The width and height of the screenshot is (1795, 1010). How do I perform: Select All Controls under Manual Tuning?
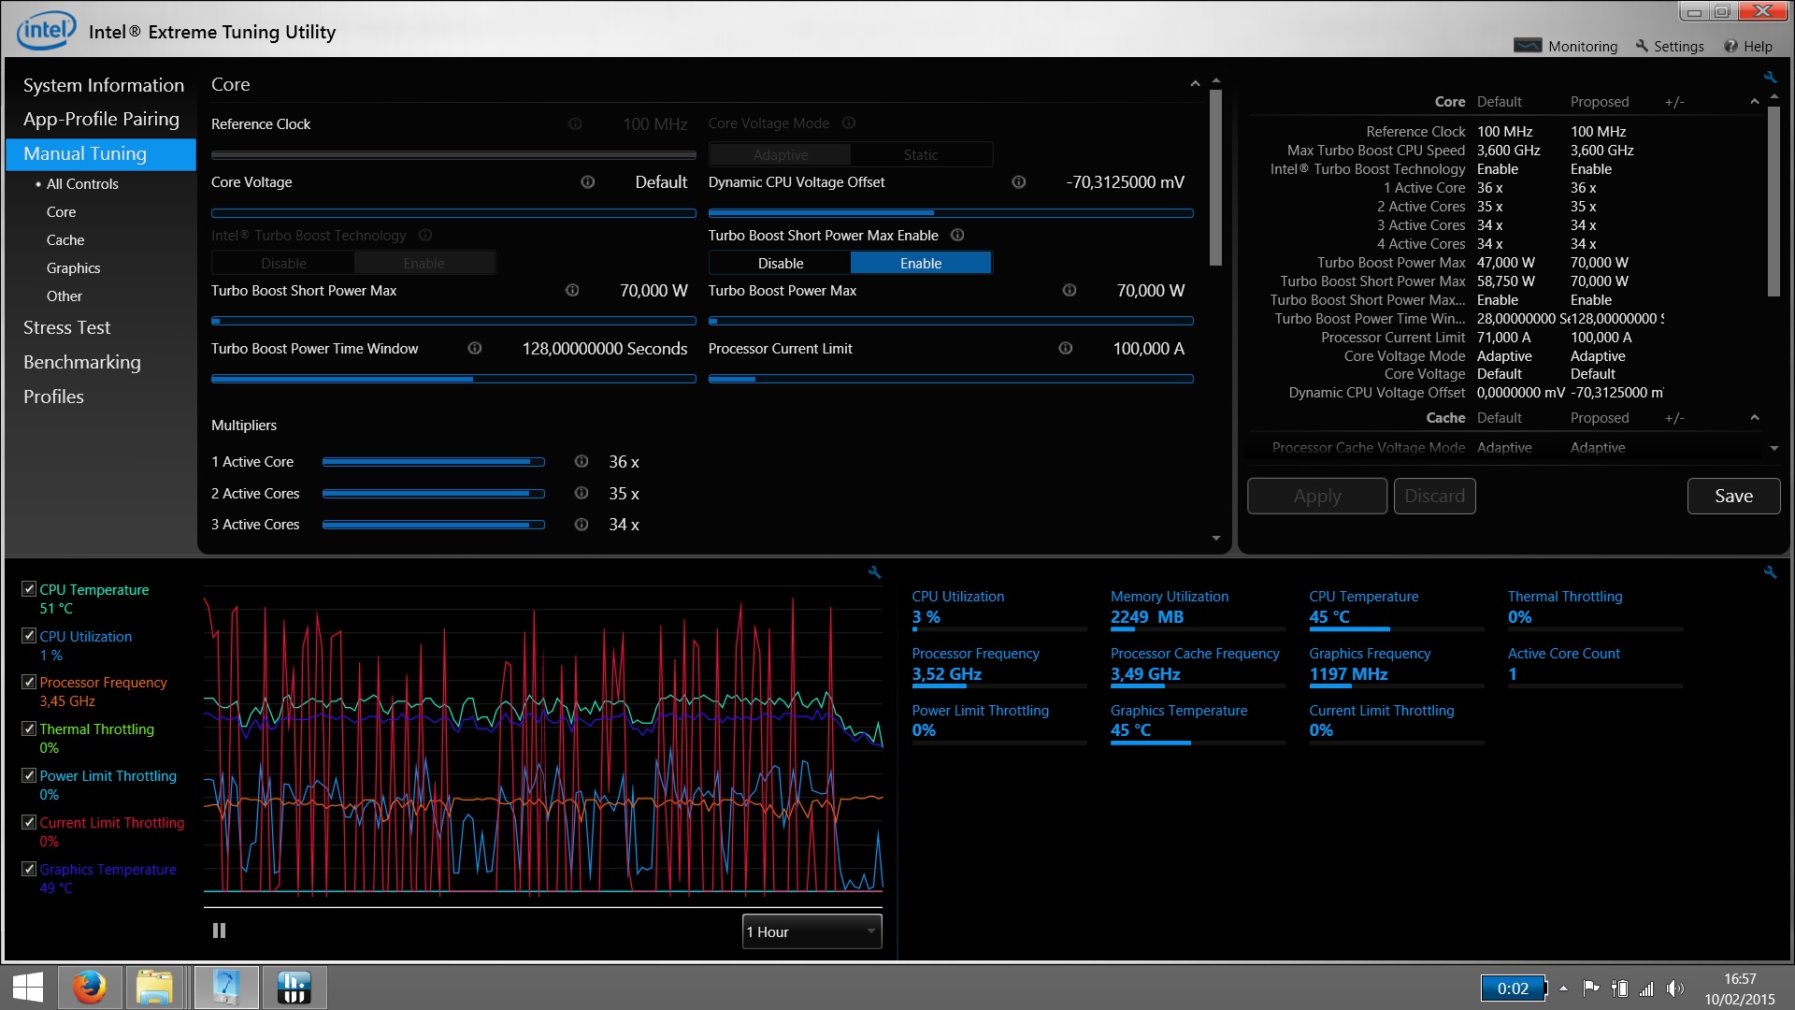(x=82, y=183)
